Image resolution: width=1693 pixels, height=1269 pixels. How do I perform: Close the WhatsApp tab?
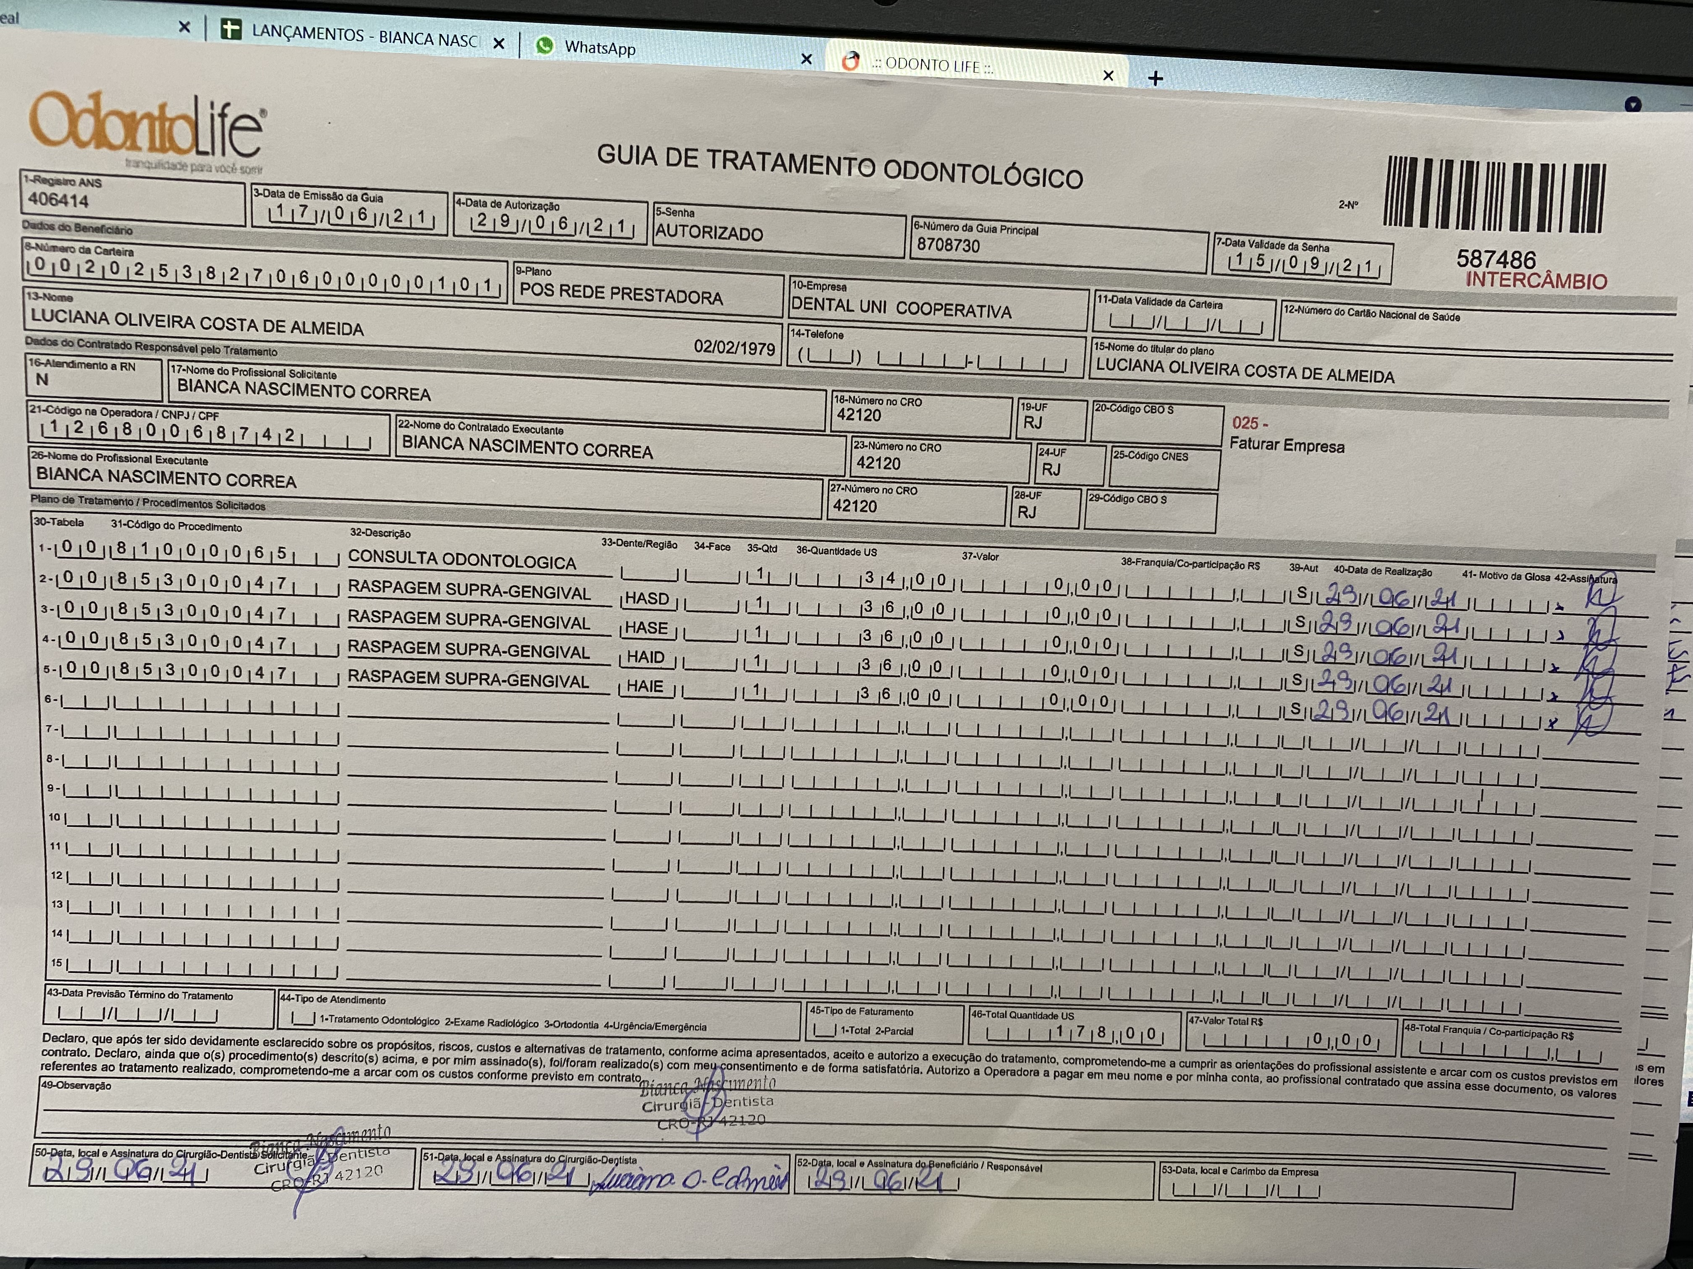tap(806, 59)
